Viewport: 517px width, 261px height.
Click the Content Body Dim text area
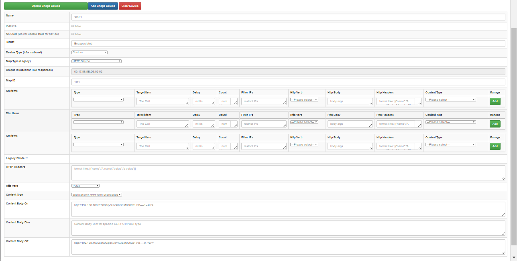coord(288,228)
